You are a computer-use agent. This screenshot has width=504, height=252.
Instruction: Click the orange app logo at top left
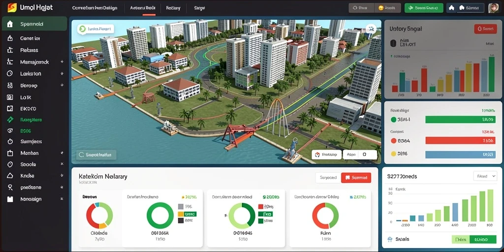click(12, 7)
